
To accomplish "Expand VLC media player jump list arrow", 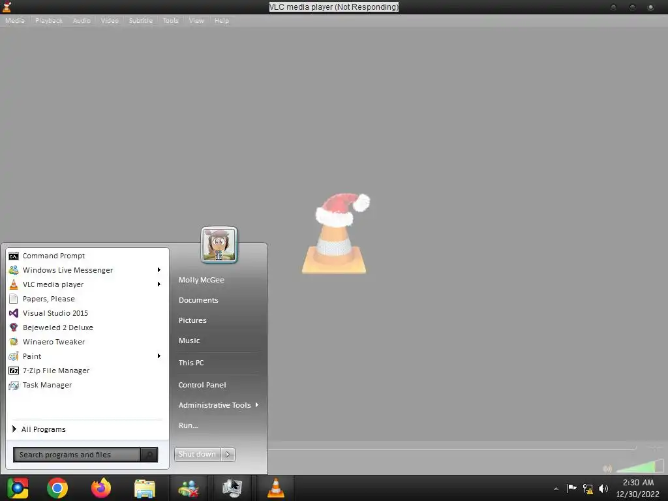I will [x=159, y=284].
